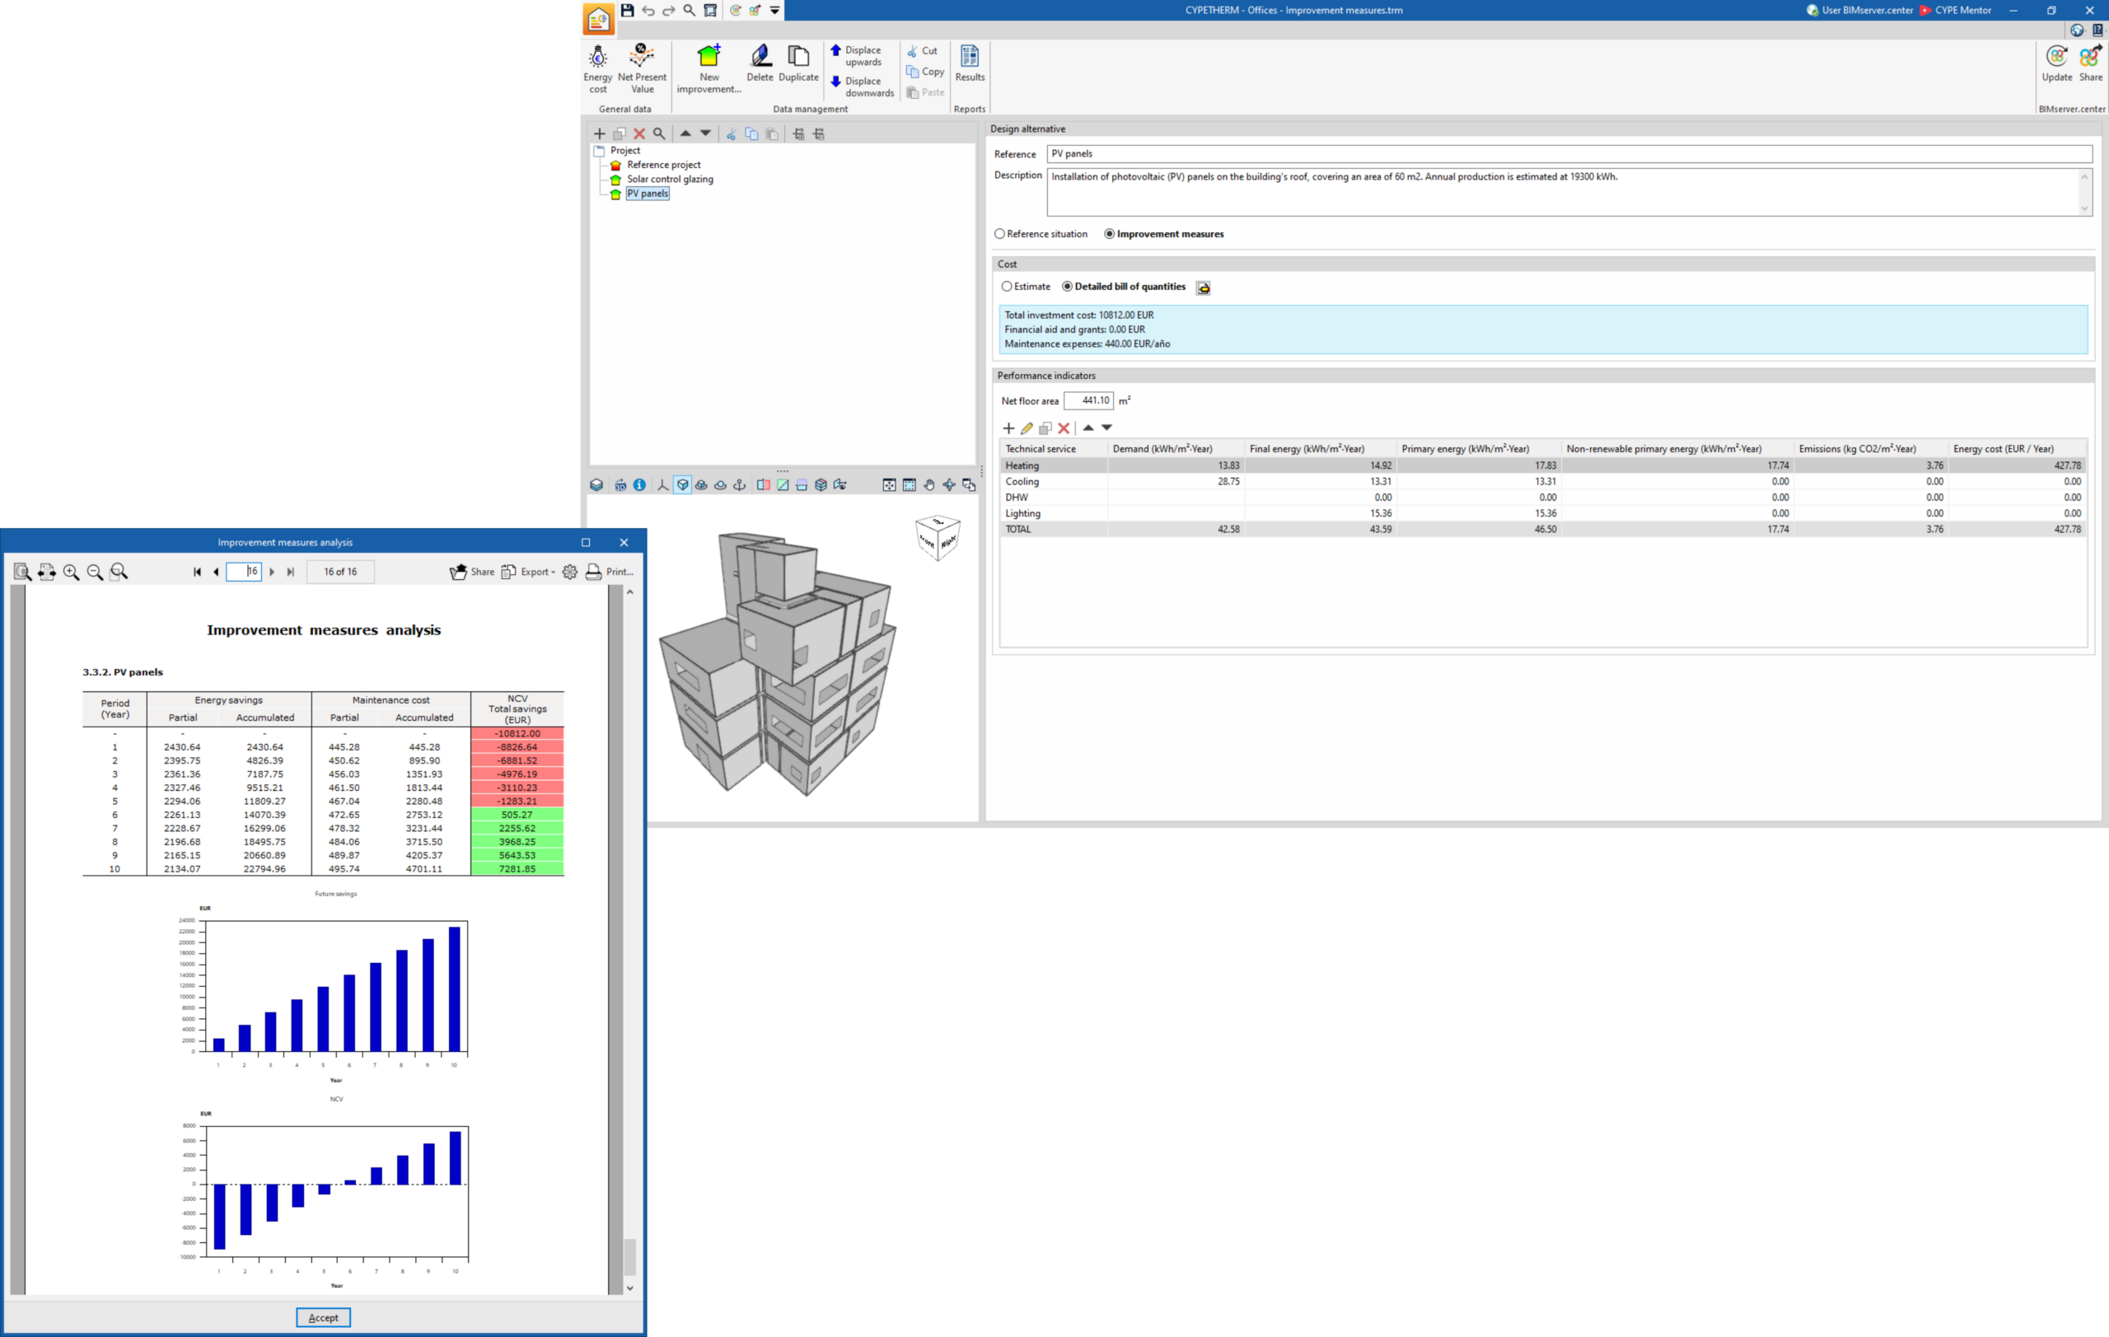Open the Energy cost settings
The width and height of the screenshot is (2109, 1337).
[x=597, y=68]
